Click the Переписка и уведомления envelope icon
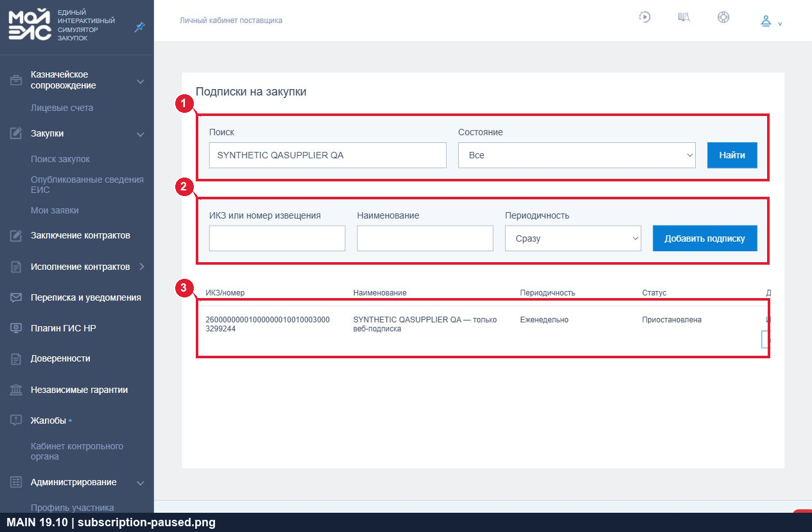Viewport: 812px width, 532px height. click(16, 297)
